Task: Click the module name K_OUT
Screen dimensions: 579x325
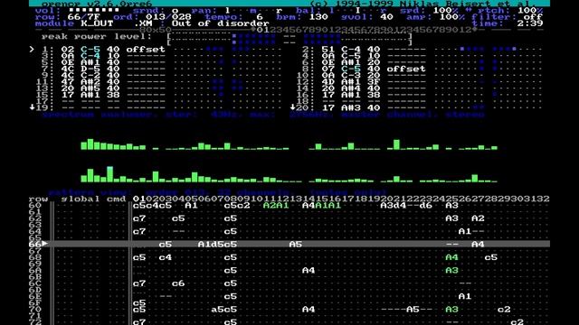Action: [x=97, y=23]
